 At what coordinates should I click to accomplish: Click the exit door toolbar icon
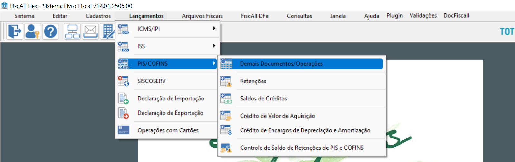pyautogui.click(x=15, y=32)
